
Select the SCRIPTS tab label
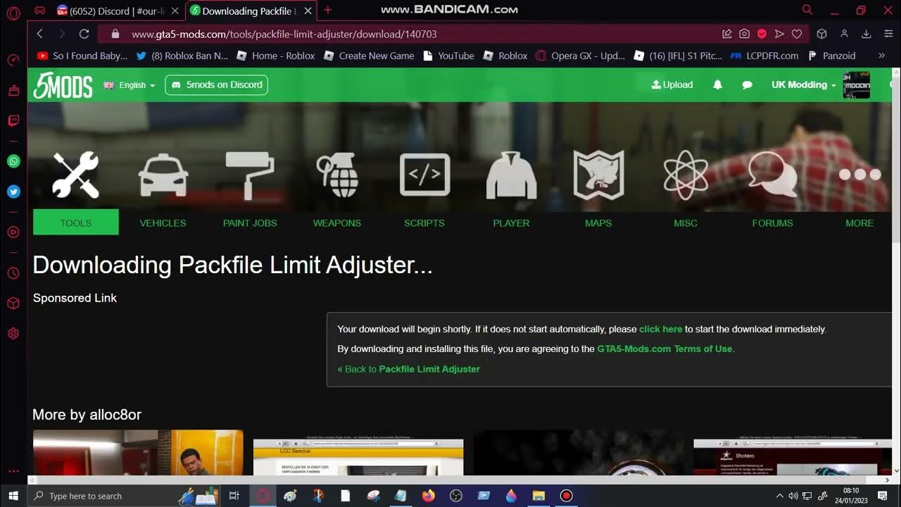tap(424, 223)
